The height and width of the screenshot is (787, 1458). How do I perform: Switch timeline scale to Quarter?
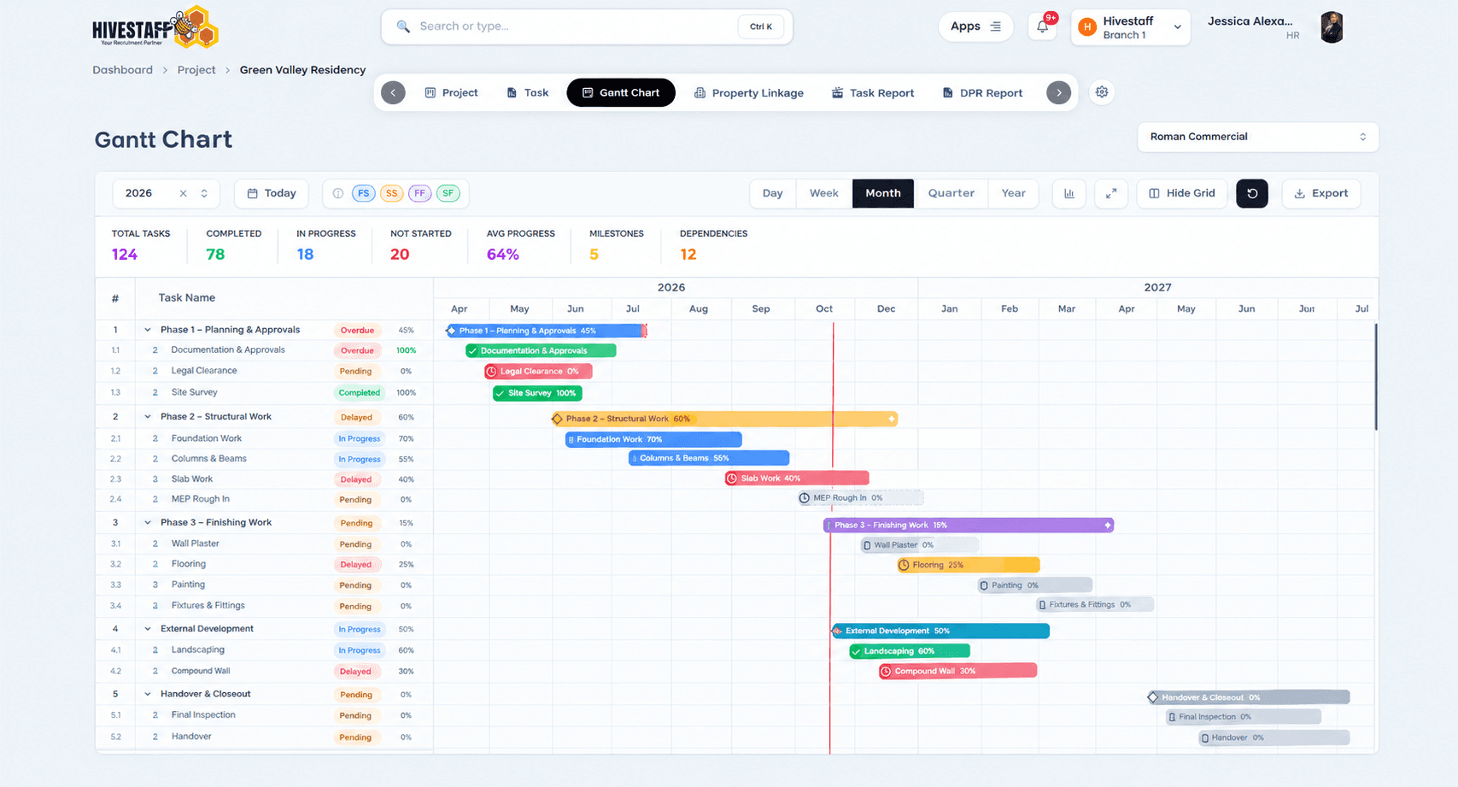(951, 193)
